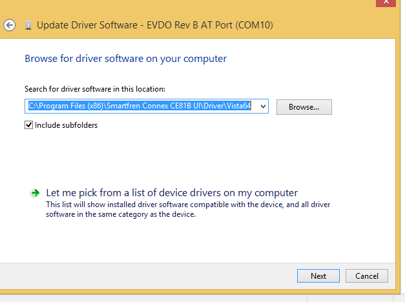Click the Search for driver software label
Viewport: 405px width, 302px height.
95,89
